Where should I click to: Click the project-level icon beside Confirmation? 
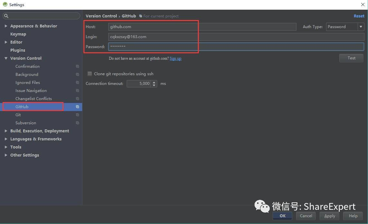(x=77, y=66)
